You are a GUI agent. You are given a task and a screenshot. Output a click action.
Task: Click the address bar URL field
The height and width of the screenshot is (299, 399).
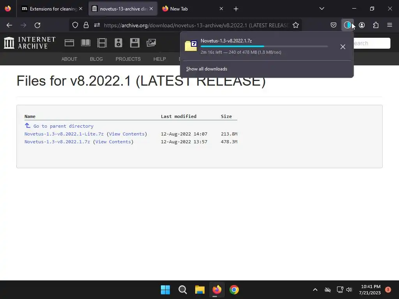tap(196, 25)
